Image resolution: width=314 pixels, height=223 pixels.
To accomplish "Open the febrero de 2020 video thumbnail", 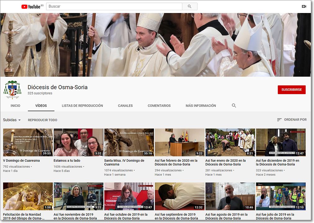I will (x=180, y=142).
